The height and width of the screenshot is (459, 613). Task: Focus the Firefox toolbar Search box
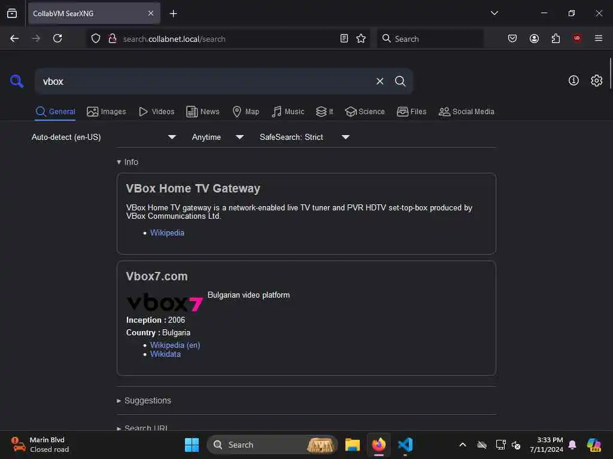(x=430, y=39)
